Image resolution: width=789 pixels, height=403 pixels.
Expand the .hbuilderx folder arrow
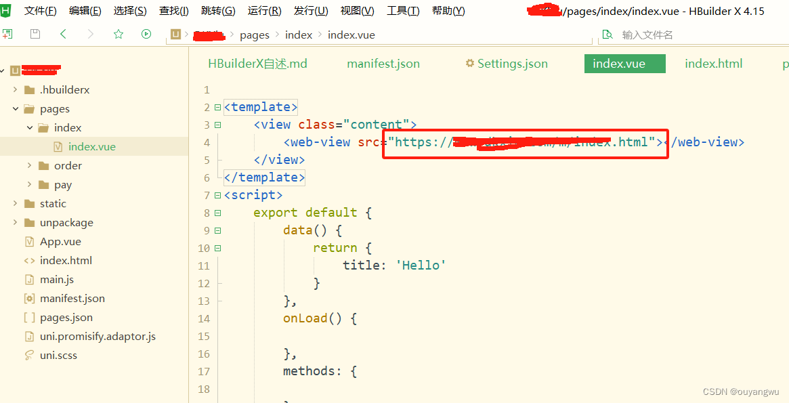click(15, 89)
